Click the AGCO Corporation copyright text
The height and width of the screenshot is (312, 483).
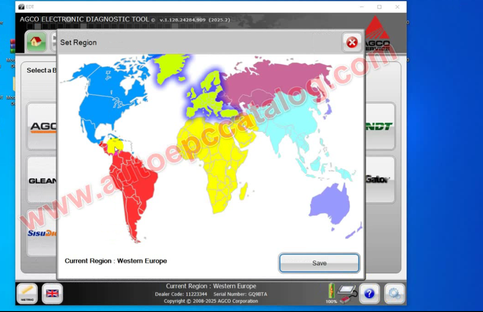(211, 301)
